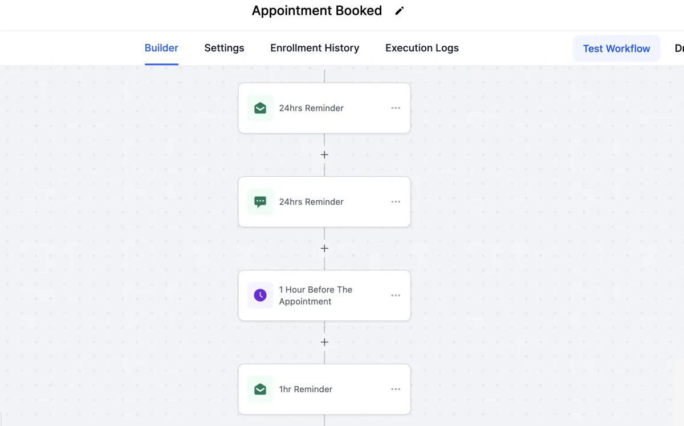Screen dimensions: 684x426
Task: Open options menu for 1hr Reminder
Action: (x=396, y=390)
